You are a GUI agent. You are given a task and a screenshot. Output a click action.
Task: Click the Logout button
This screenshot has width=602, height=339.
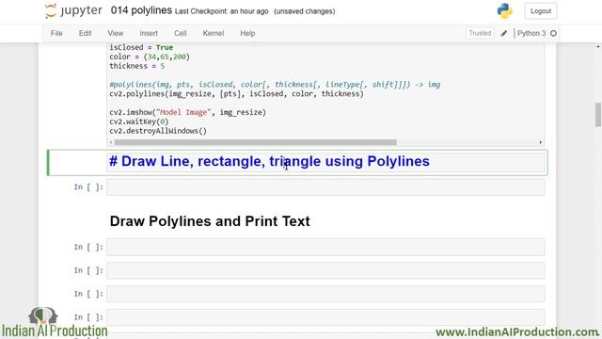tap(541, 11)
